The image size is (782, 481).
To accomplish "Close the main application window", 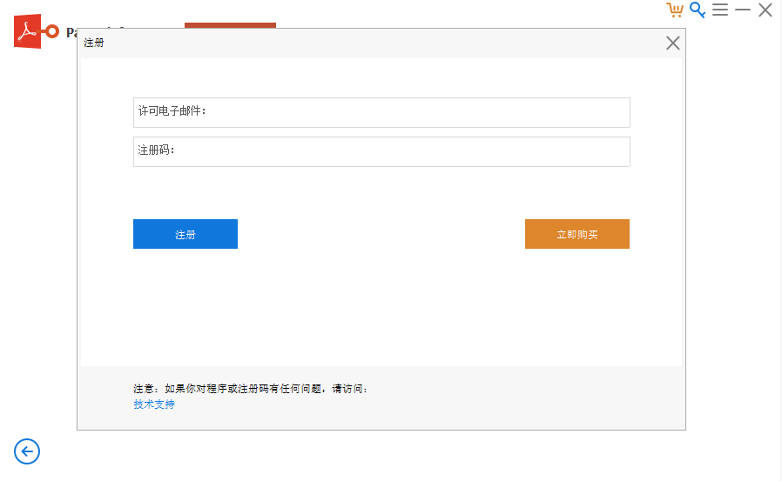I will pyautogui.click(x=765, y=10).
